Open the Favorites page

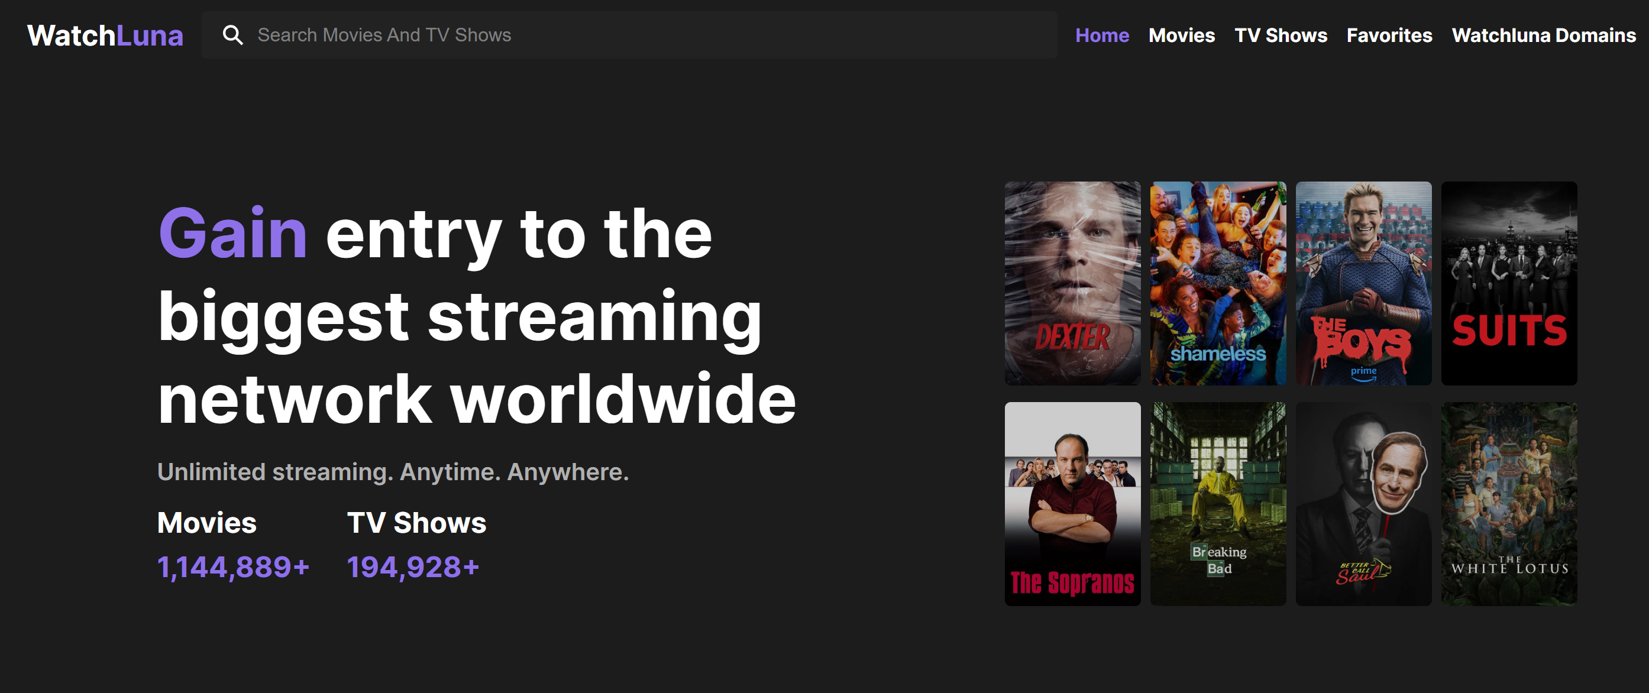coord(1389,35)
